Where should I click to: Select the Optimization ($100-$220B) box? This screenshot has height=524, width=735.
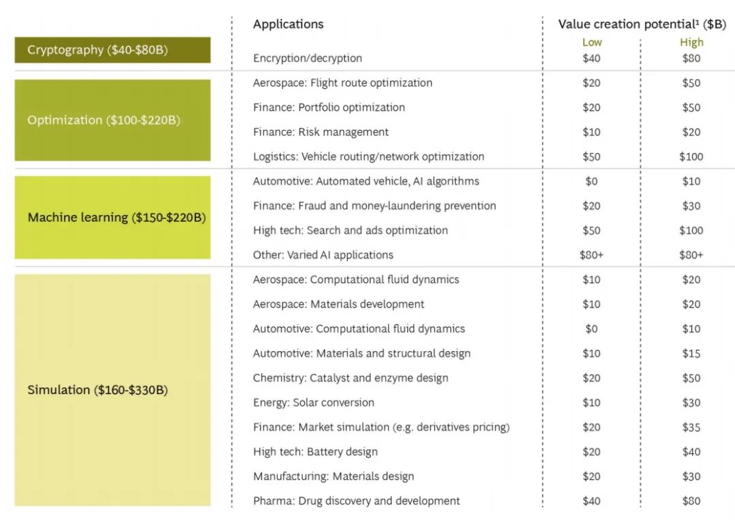point(112,120)
